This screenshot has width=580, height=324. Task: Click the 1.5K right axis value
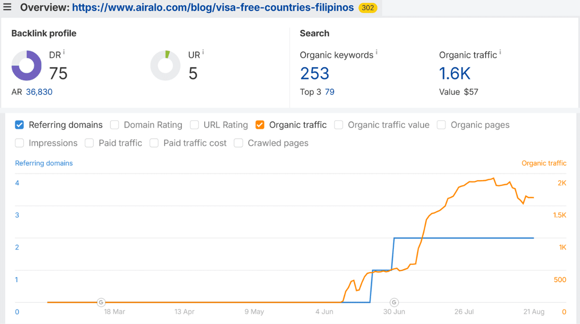click(x=560, y=215)
